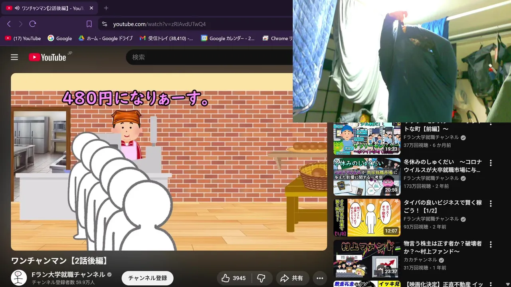Click the 共有 share button
Screen dimensions: 511x287
(292, 278)
